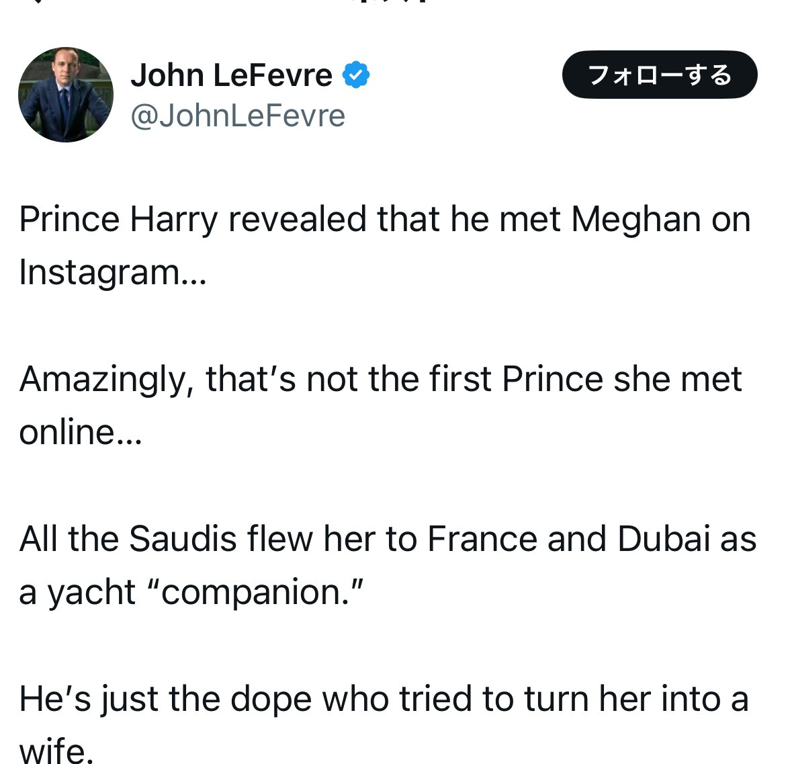Click the word "Saudis" in the tweet
The height and width of the screenshot is (764, 792).
(183, 539)
